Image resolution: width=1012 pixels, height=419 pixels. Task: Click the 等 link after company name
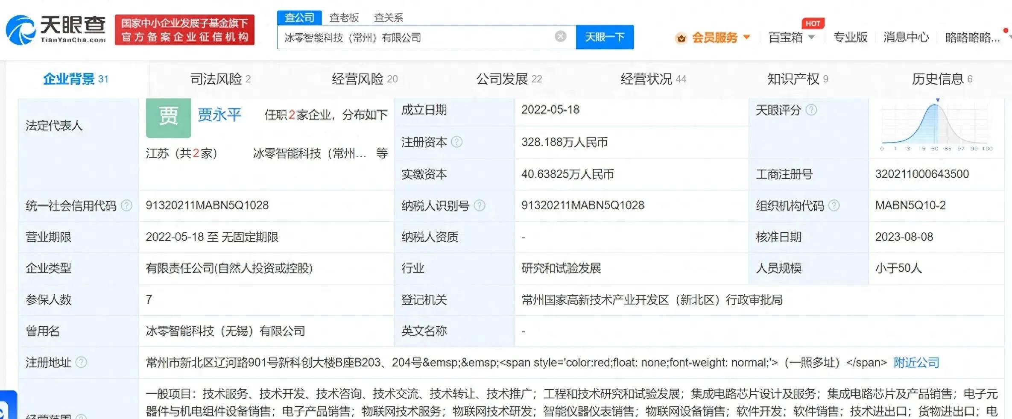(382, 153)
